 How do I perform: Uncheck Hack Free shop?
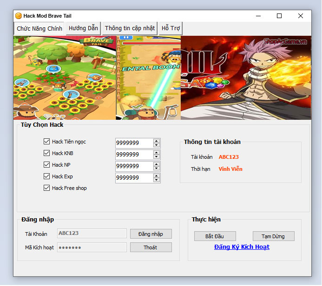point(46,188)
